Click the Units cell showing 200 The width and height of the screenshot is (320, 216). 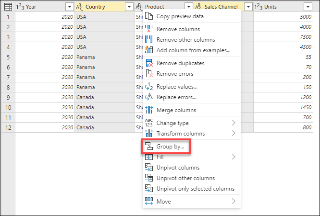point(283,77)
